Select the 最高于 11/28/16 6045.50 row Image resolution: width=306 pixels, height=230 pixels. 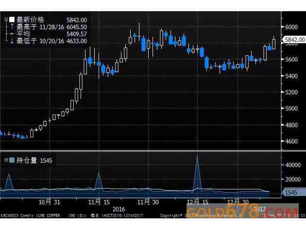tap(48, 27)
